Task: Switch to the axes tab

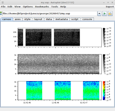Action: (18, 19)
